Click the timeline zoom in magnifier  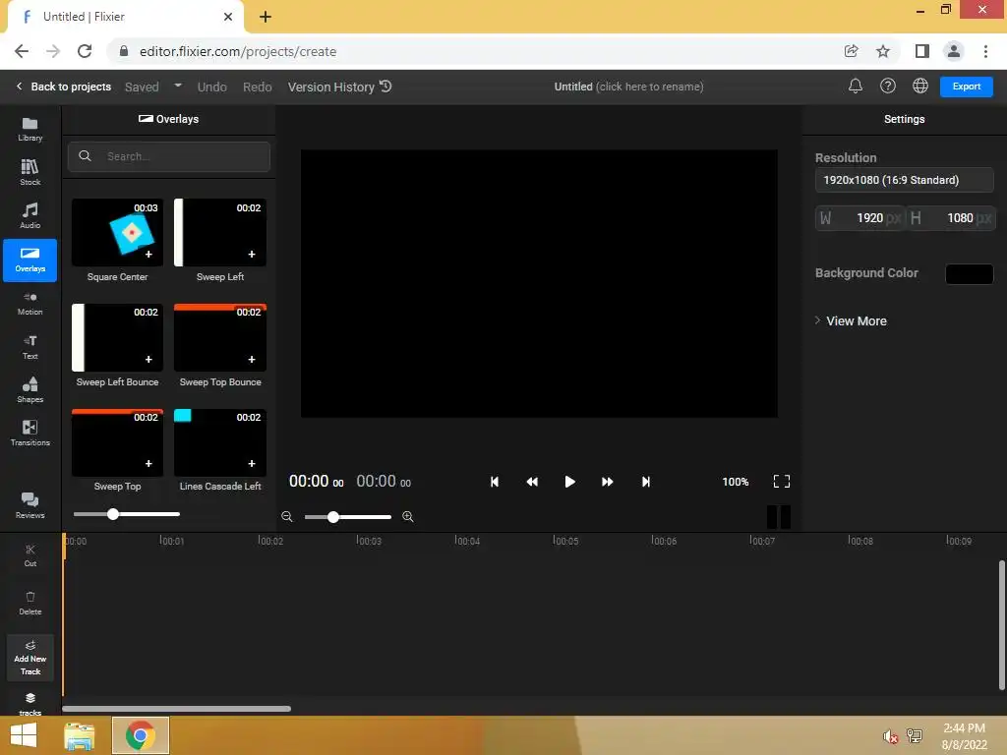tap(408, 517)
